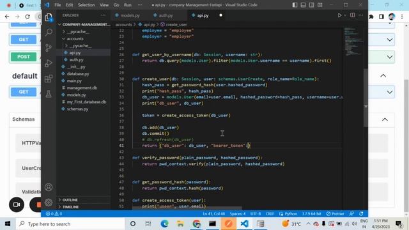Viewport: 409px width, 230px height.
Task: Click UTF-8 encoding in status bar
Action: pyautogui.click(x=256, y=214)
